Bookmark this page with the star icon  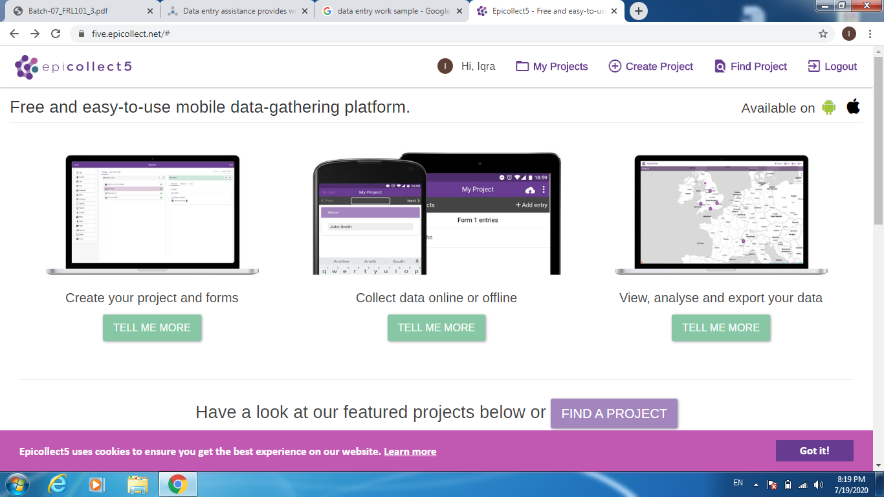pos(823,34)
